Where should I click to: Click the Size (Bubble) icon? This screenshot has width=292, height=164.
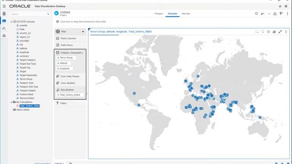57,90
